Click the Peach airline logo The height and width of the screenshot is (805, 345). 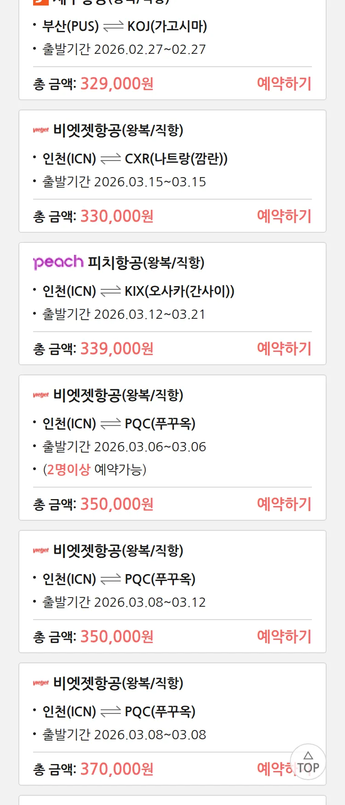pyautogui.click(x=58, y=262)
